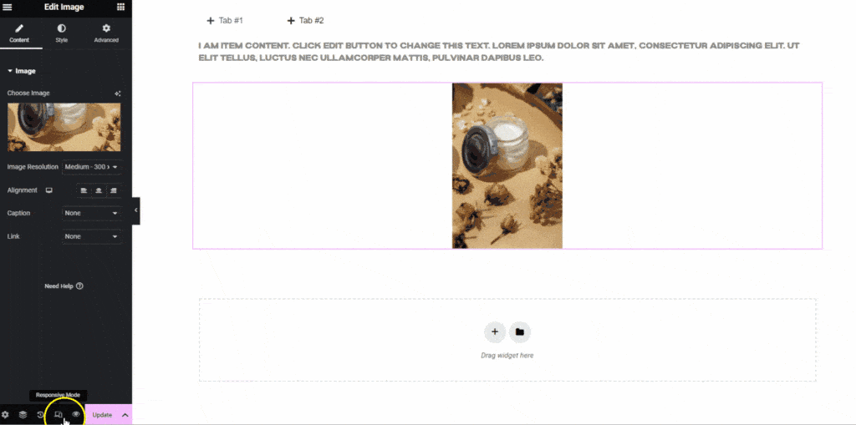Open the widgets grid icon

coord(120,7)
